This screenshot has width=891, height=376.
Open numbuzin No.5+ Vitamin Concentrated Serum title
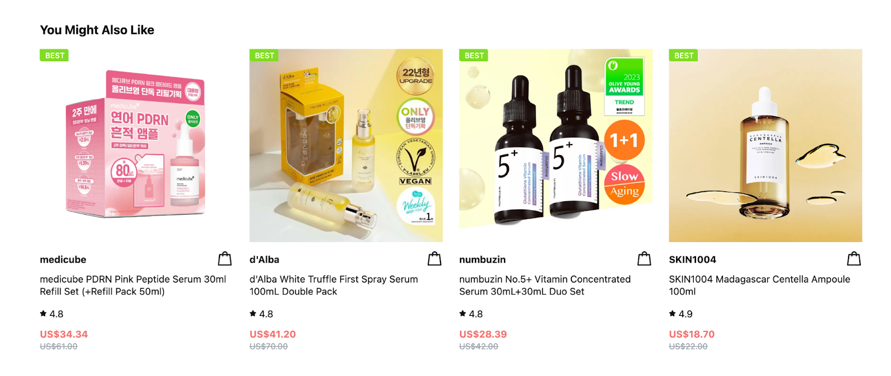click(545, 285)
